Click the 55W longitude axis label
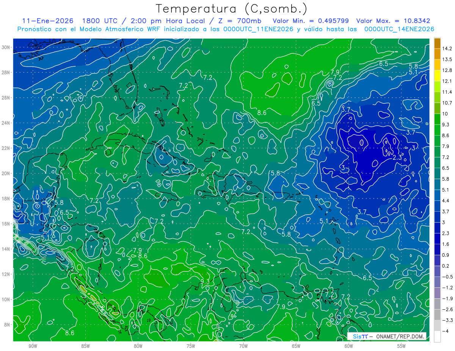Screen dimensions: 455x351 [x=402, y=346]
